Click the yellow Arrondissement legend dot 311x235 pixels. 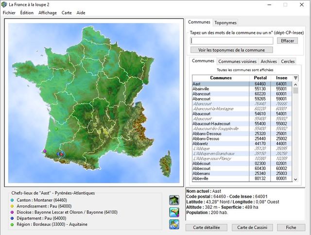tap(12, 206)
